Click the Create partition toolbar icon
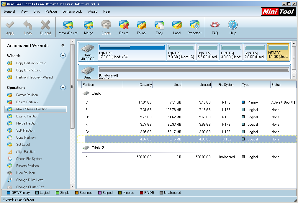Image resolution: width=298 pixels, height=203 pixels. click(x=106, y=25)
